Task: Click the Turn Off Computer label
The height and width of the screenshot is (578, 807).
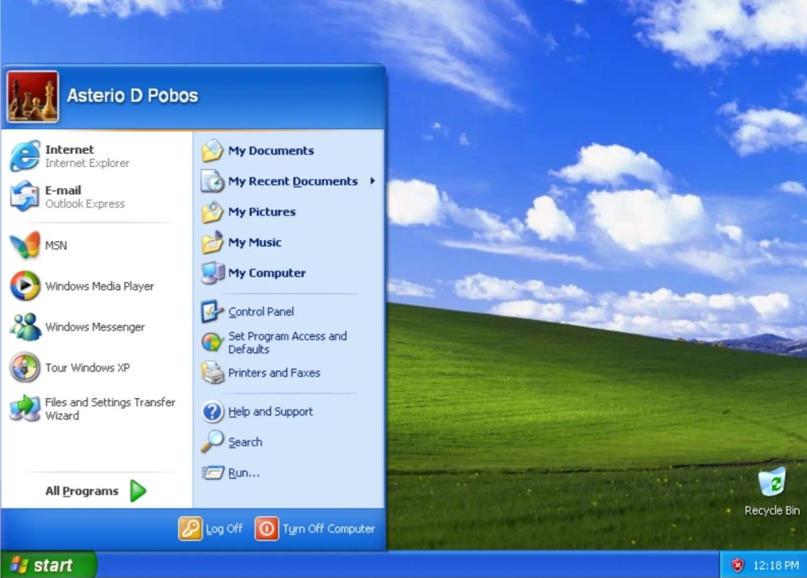Action: [328, 529]
